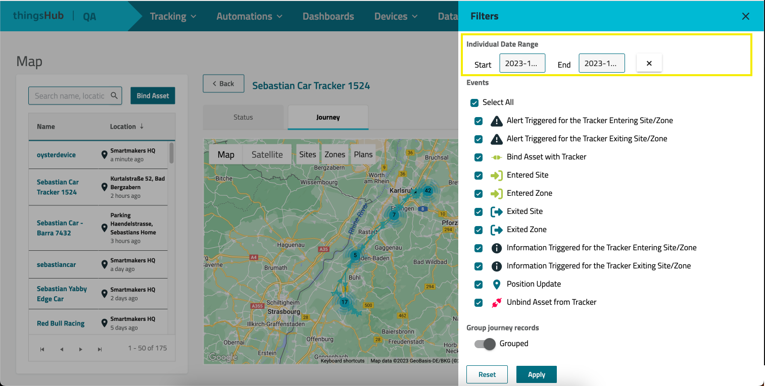
Task: Open the Dashboards menu item
Action: pos(328,16)
